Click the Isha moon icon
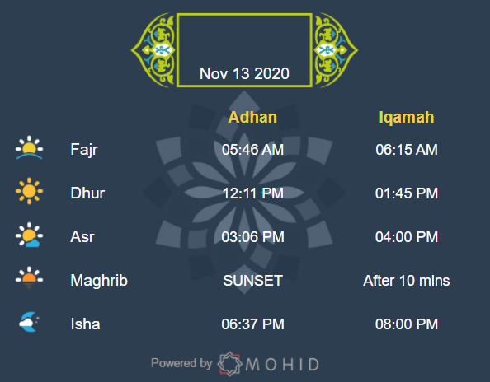490x382 pixels. point(29,322)
